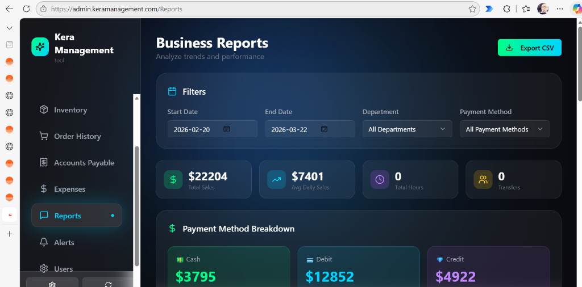Go back with the browser back arrow
Screen dimensions: 582x287
click(9, 9)
